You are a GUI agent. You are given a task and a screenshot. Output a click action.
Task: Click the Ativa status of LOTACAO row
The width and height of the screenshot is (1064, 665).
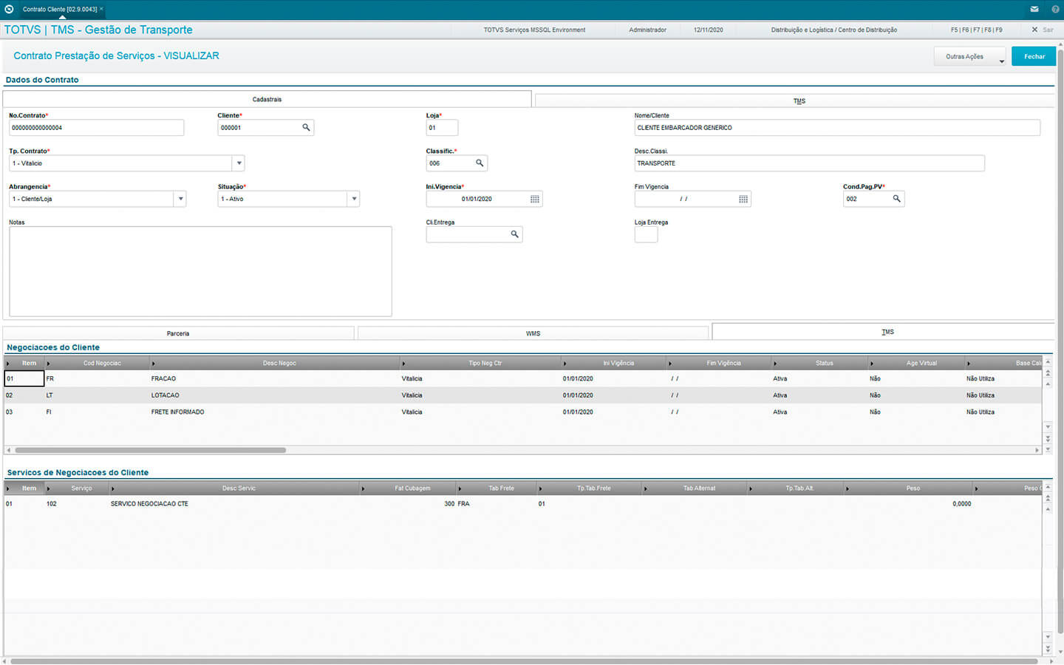point(780,395)
